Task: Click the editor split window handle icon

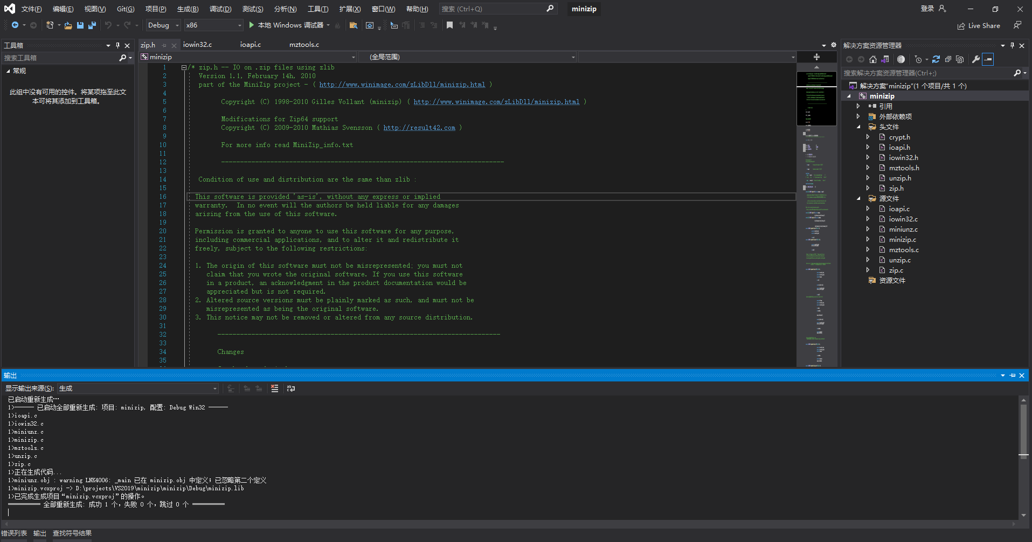Action: [x=816, y=57]
